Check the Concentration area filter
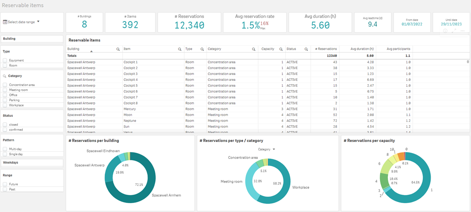471x212 pixels. coord(5,85)
